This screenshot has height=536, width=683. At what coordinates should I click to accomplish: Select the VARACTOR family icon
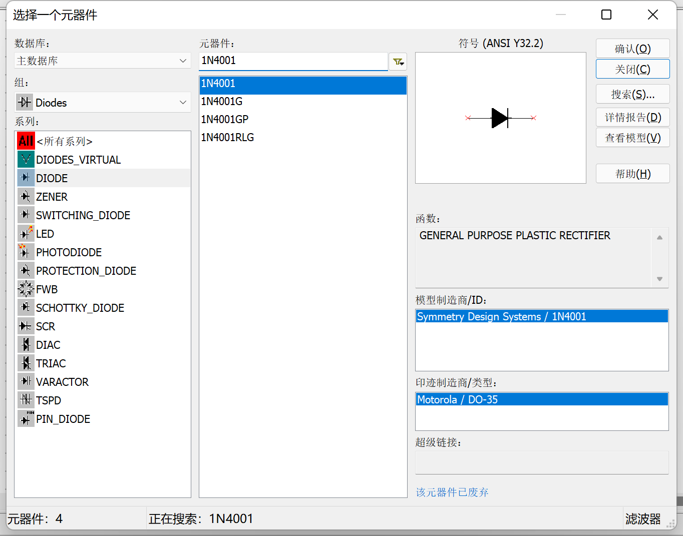coord(26,382)
